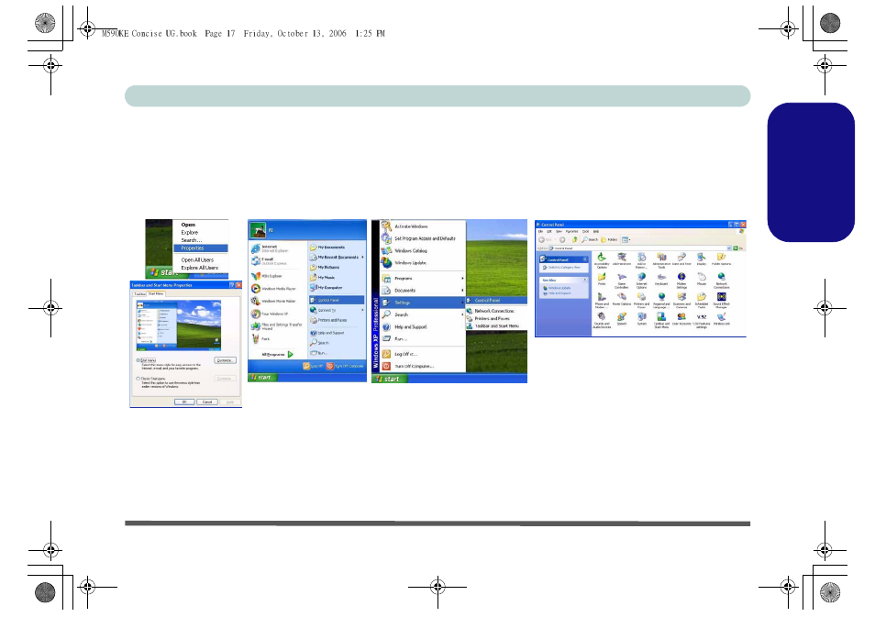Open Printers and Faxes icon in Control Panel window

(x=642, y=300)
